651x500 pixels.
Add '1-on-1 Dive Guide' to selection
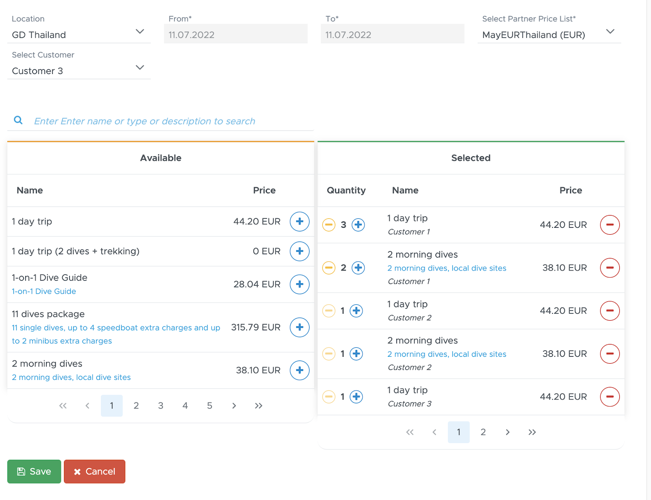(299, 284)
